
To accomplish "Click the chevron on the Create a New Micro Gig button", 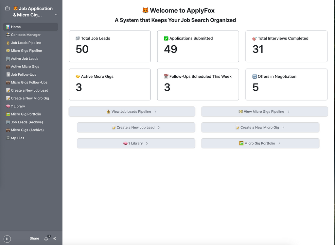I will (283, 128).
